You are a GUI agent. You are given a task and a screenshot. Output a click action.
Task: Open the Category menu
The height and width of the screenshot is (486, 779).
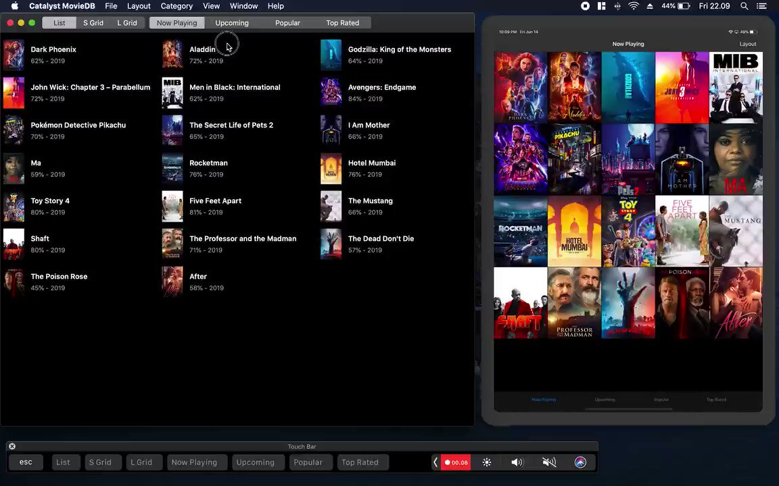[176, 6]
